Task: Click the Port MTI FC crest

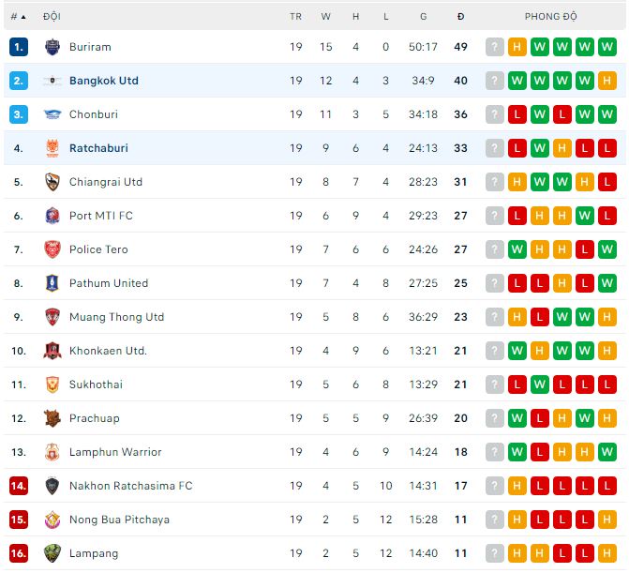Action: 52,216
